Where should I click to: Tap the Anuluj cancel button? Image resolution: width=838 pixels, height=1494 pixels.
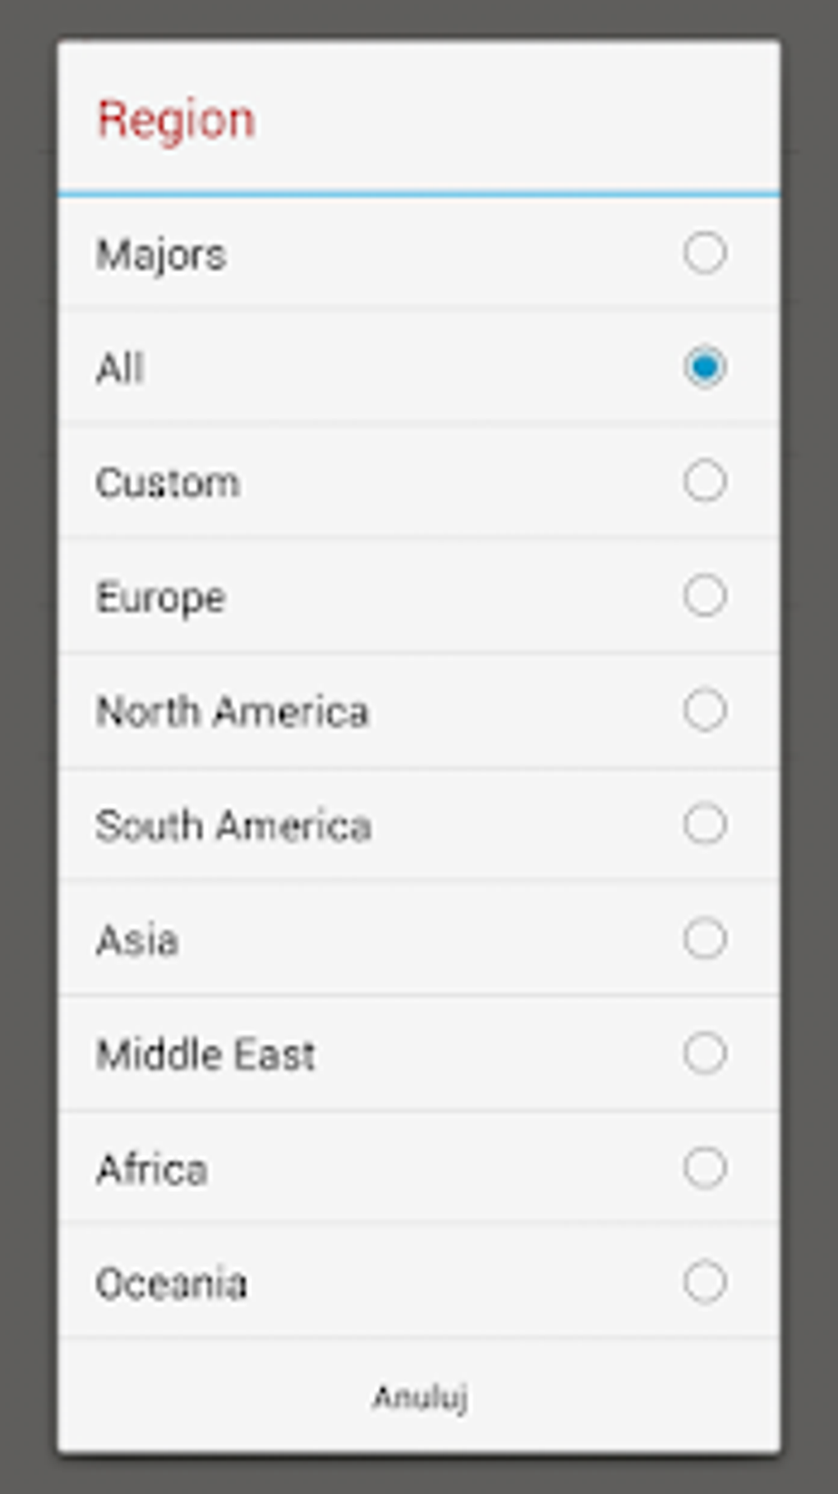[420, 1397]
